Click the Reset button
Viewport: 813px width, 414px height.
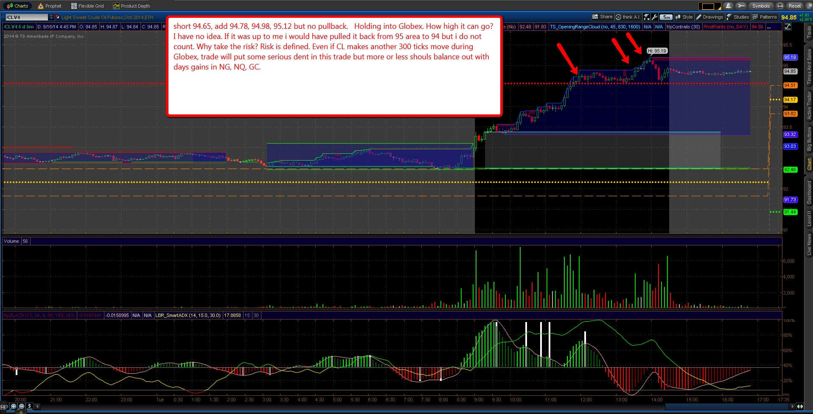(x=795, y=6)
